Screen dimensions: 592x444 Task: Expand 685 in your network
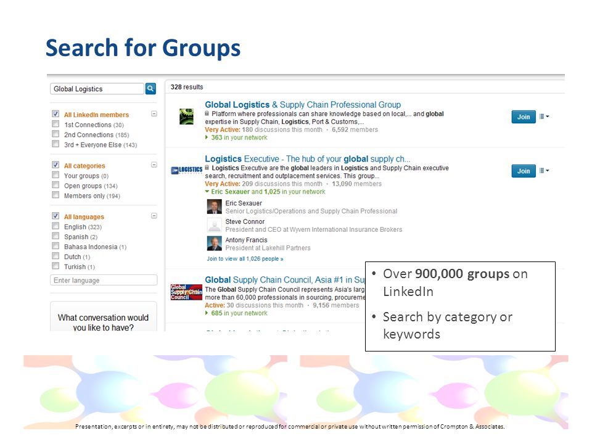point(236,313)
